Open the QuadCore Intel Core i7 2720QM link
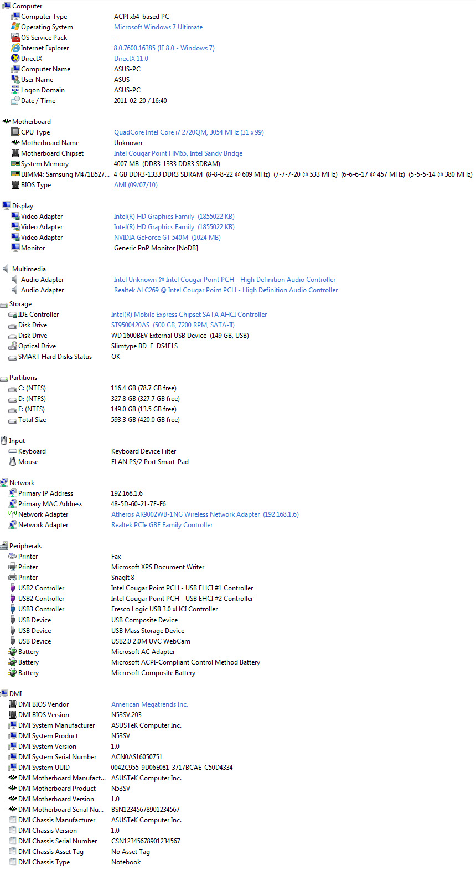476x870 pixels. pyautogui.click(x=189, y=132)
